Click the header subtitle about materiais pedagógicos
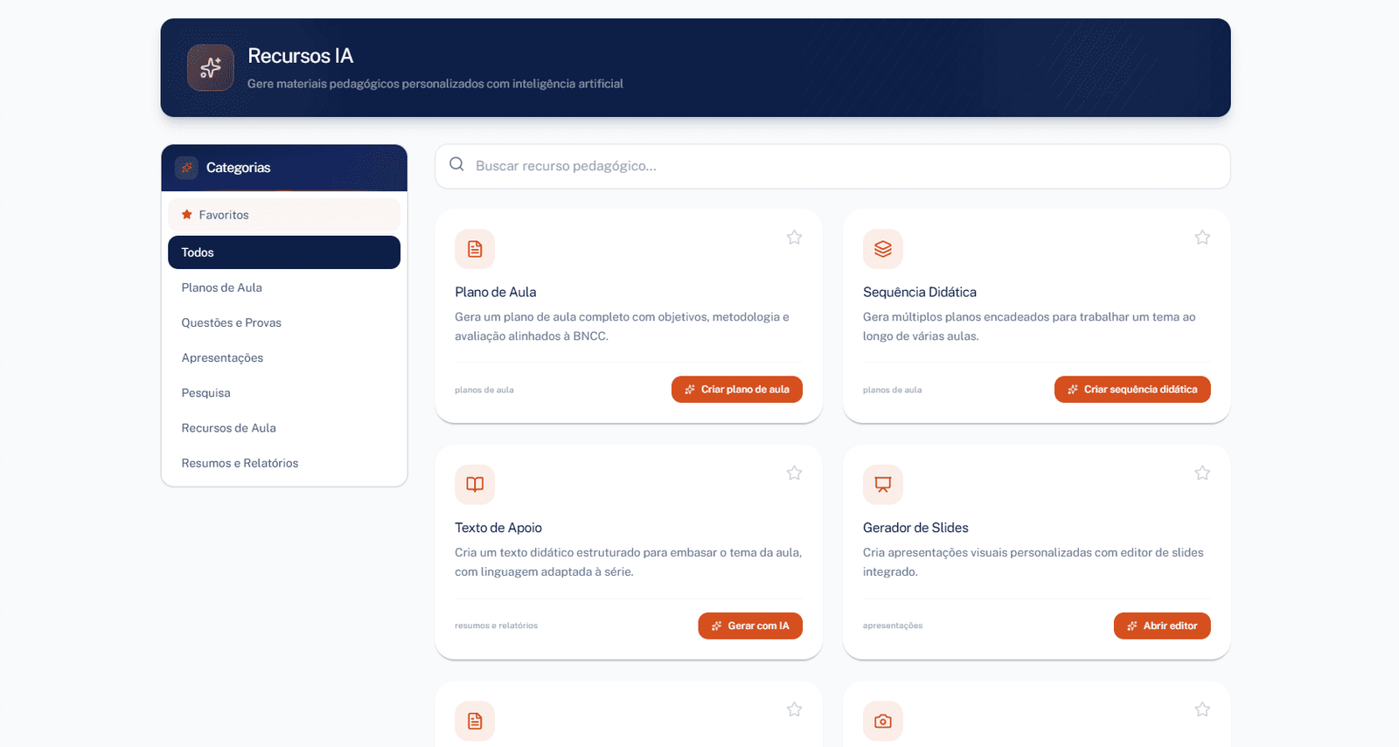Screen dimensions: 1399x747 [435, 84]
